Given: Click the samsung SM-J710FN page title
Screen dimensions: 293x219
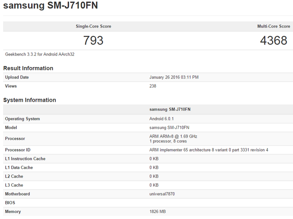Looking at the screenshot, I should (x=51, y=6).
